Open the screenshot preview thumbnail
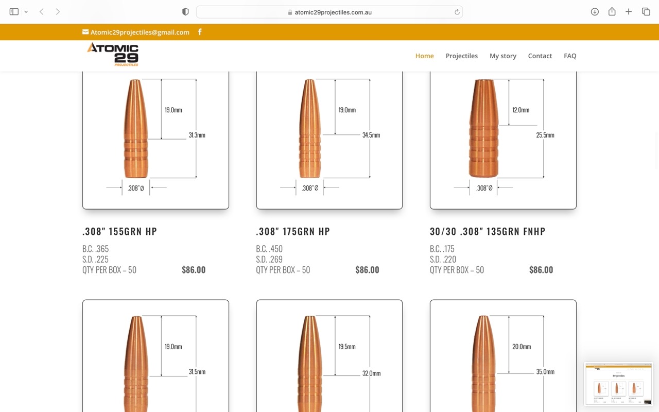Image resolution: width=659 pixels, height=412 pixels. [618, 384]
